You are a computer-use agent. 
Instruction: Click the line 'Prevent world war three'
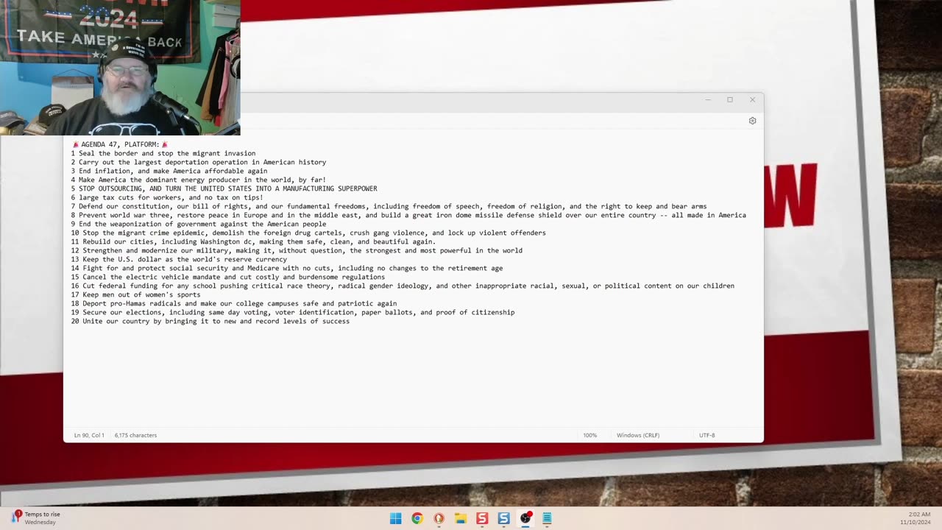point(408,215)
